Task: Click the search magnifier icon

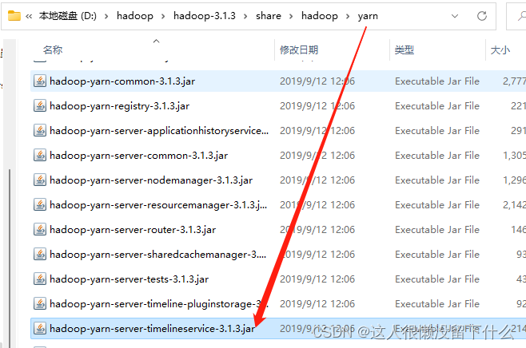Action: click(521, 16)
